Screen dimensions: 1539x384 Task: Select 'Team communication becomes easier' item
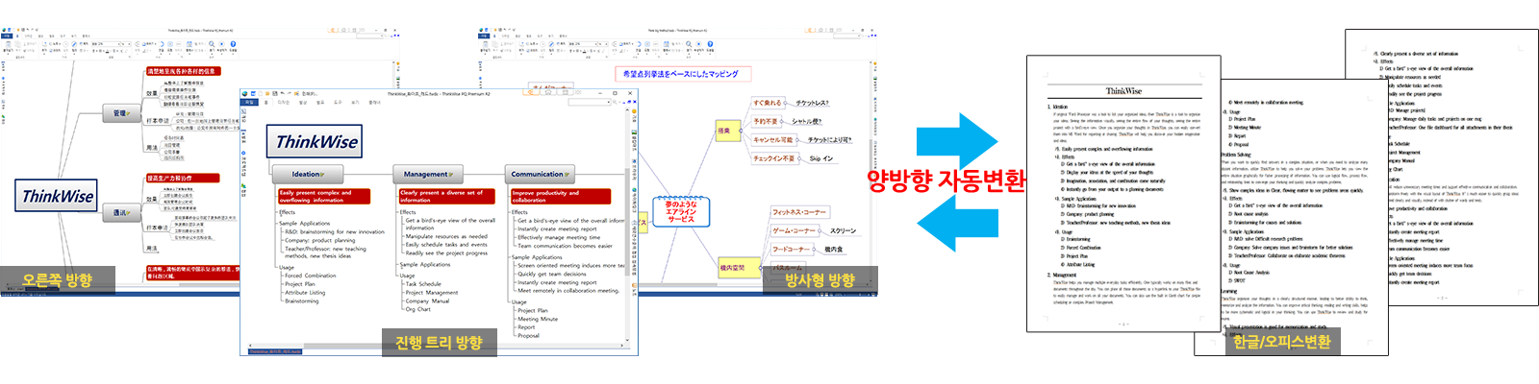point(565,246)
